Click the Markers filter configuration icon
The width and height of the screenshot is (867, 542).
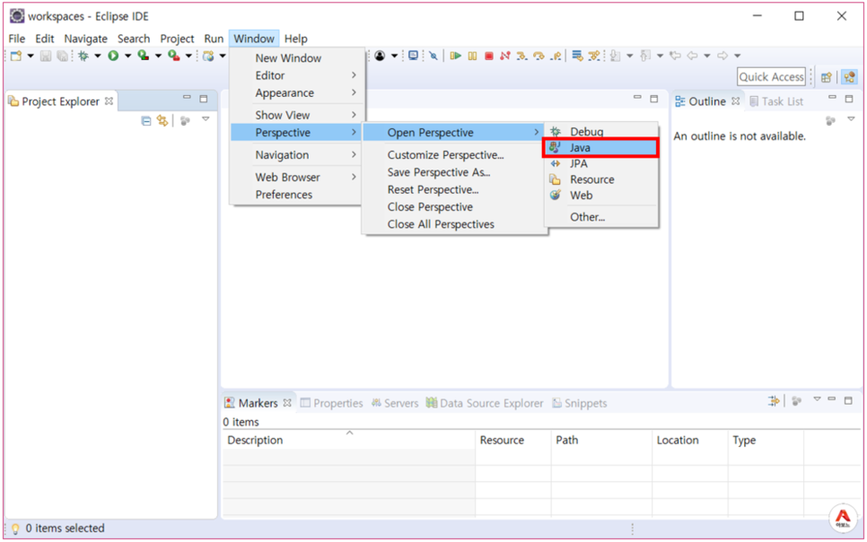(774, 401)
